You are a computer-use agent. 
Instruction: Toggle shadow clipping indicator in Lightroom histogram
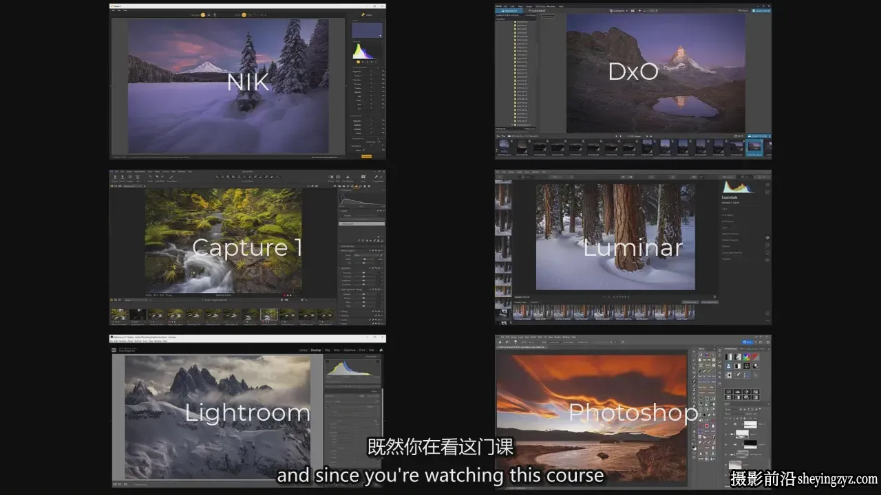click(x=328, y=360)
